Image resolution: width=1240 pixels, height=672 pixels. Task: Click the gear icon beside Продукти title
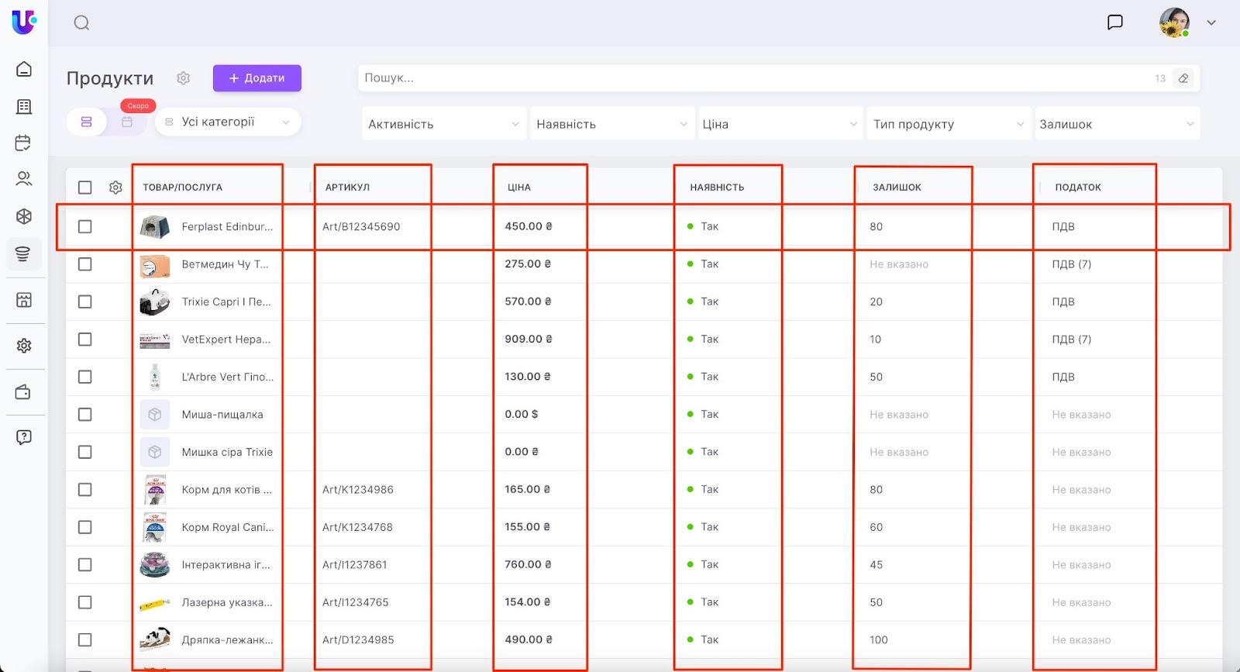(183, 78)
